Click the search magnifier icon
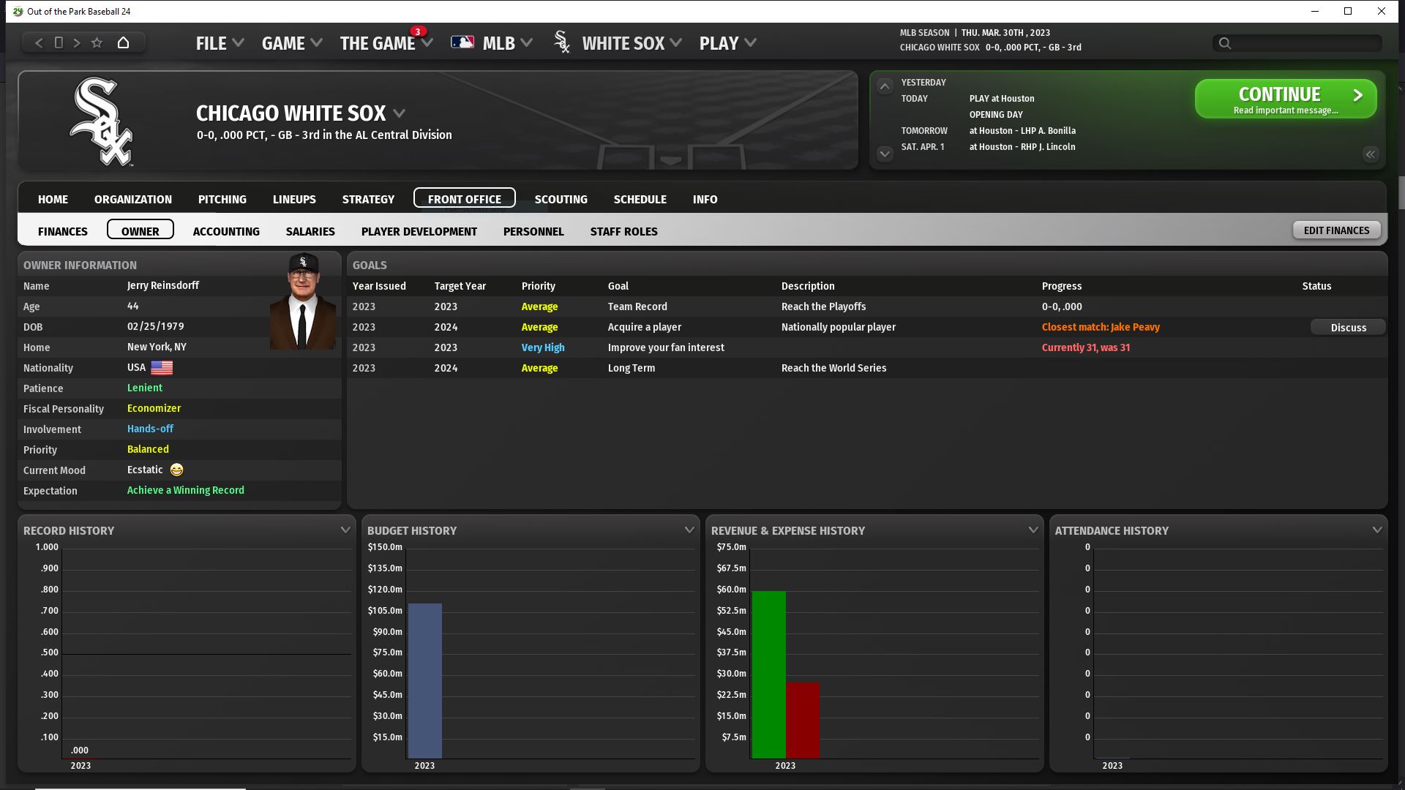The image size is (1405, 790). [x=1225, y=43]
